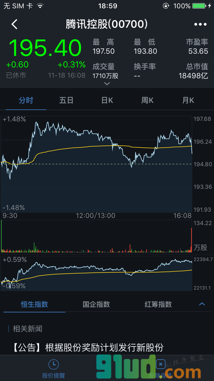
Task: Tap the rotation lock status icon
Action: [x=166, y=6]
